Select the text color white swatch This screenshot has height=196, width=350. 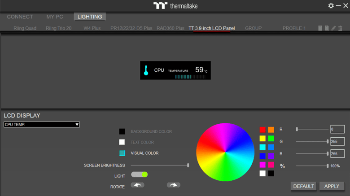coord(122,142)
